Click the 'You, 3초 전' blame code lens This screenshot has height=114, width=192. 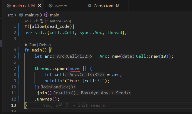(34, 21)
